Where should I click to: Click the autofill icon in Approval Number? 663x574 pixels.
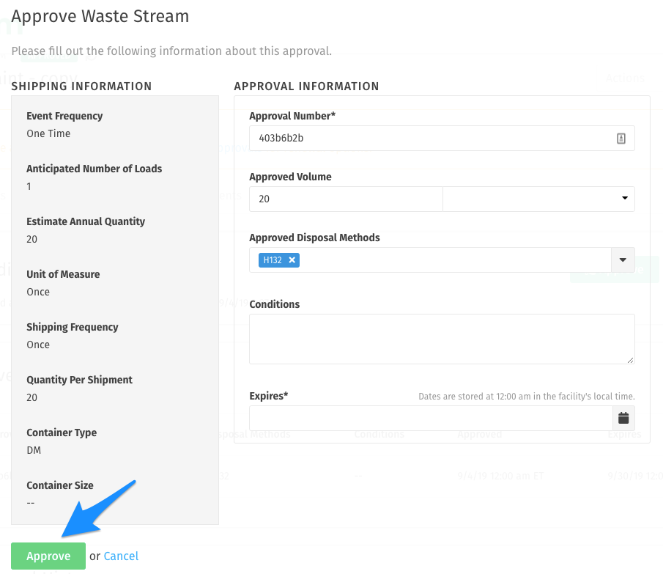point(621,139)
